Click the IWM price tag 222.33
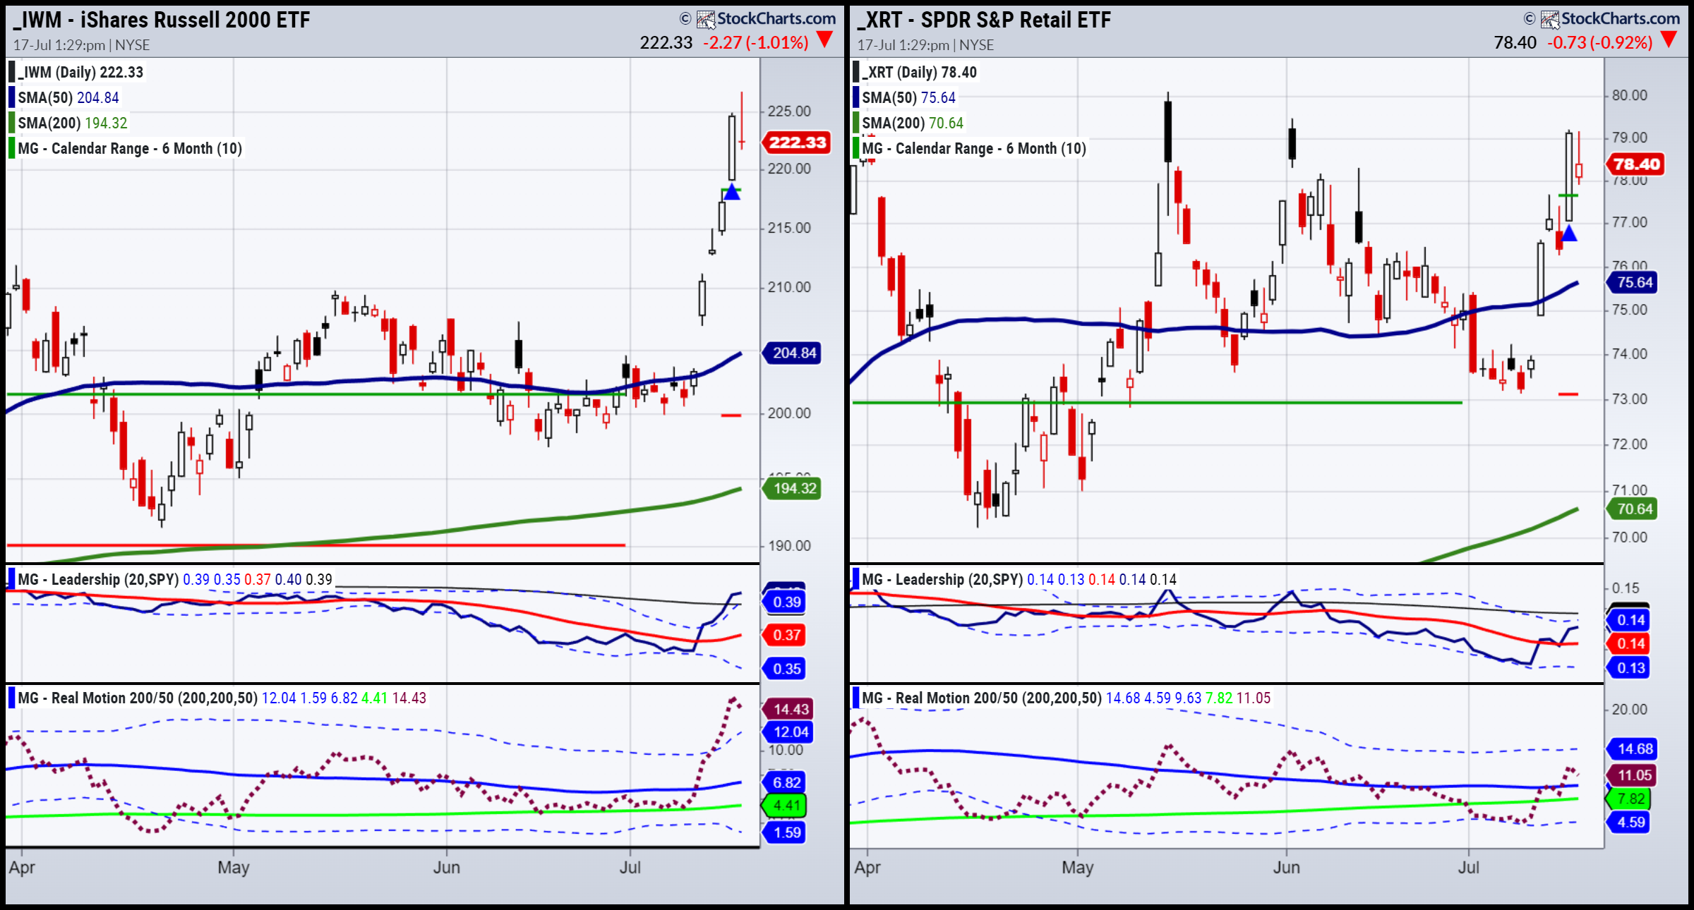Viewport: 1694px width, 910px height. [797, 142]
